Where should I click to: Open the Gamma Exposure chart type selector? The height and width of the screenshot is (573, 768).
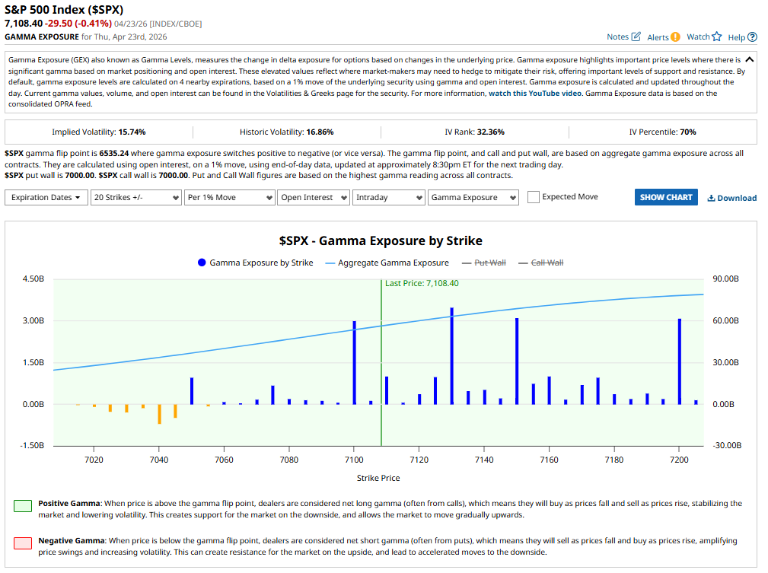tap(473, 197)
